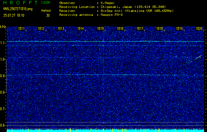207x132 pixels.
Task: Click the cyan signal-level strip at the bottom
Action: 105,131
